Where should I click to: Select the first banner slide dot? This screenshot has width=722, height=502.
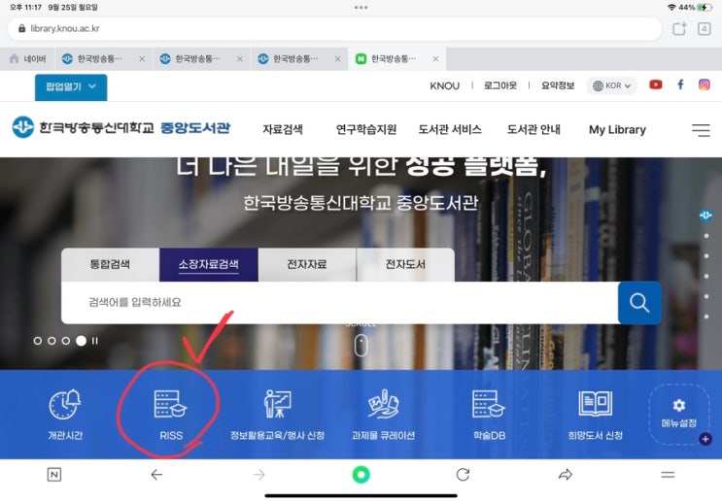(x=38, y=341)
